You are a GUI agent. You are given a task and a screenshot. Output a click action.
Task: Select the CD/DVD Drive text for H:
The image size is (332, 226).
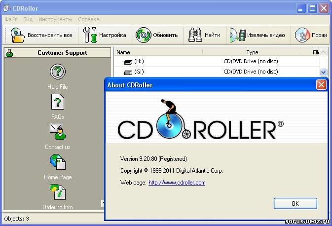(x=251, y=61)
